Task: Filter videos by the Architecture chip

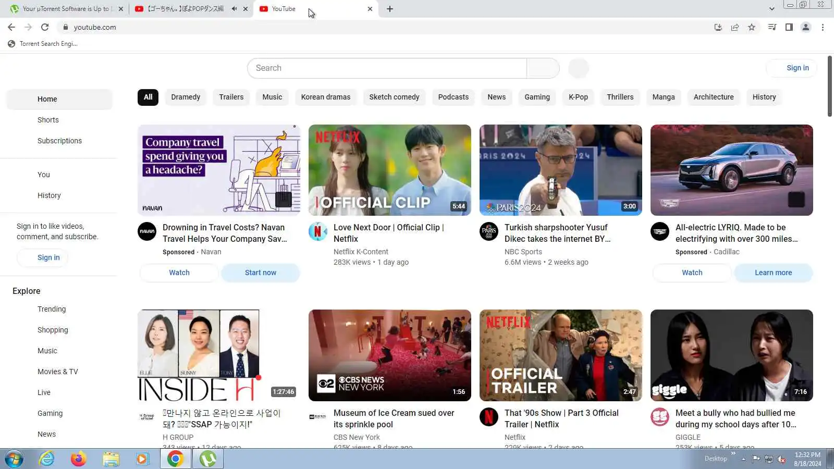Action: click(x=714, y=97)
